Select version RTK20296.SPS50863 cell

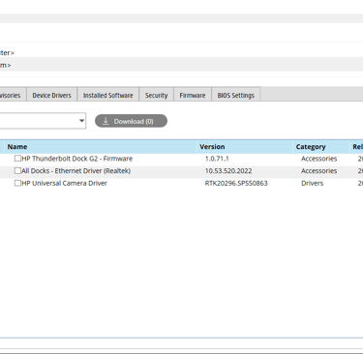tap(236, 183)
